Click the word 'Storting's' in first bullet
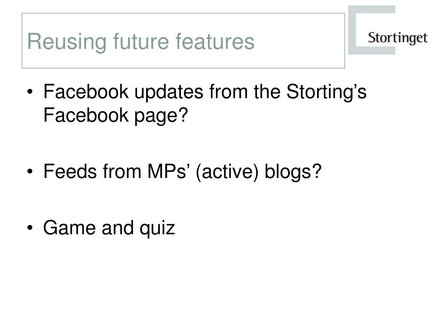The width and height of the screenshot is (440, 330). pos(327,92)
